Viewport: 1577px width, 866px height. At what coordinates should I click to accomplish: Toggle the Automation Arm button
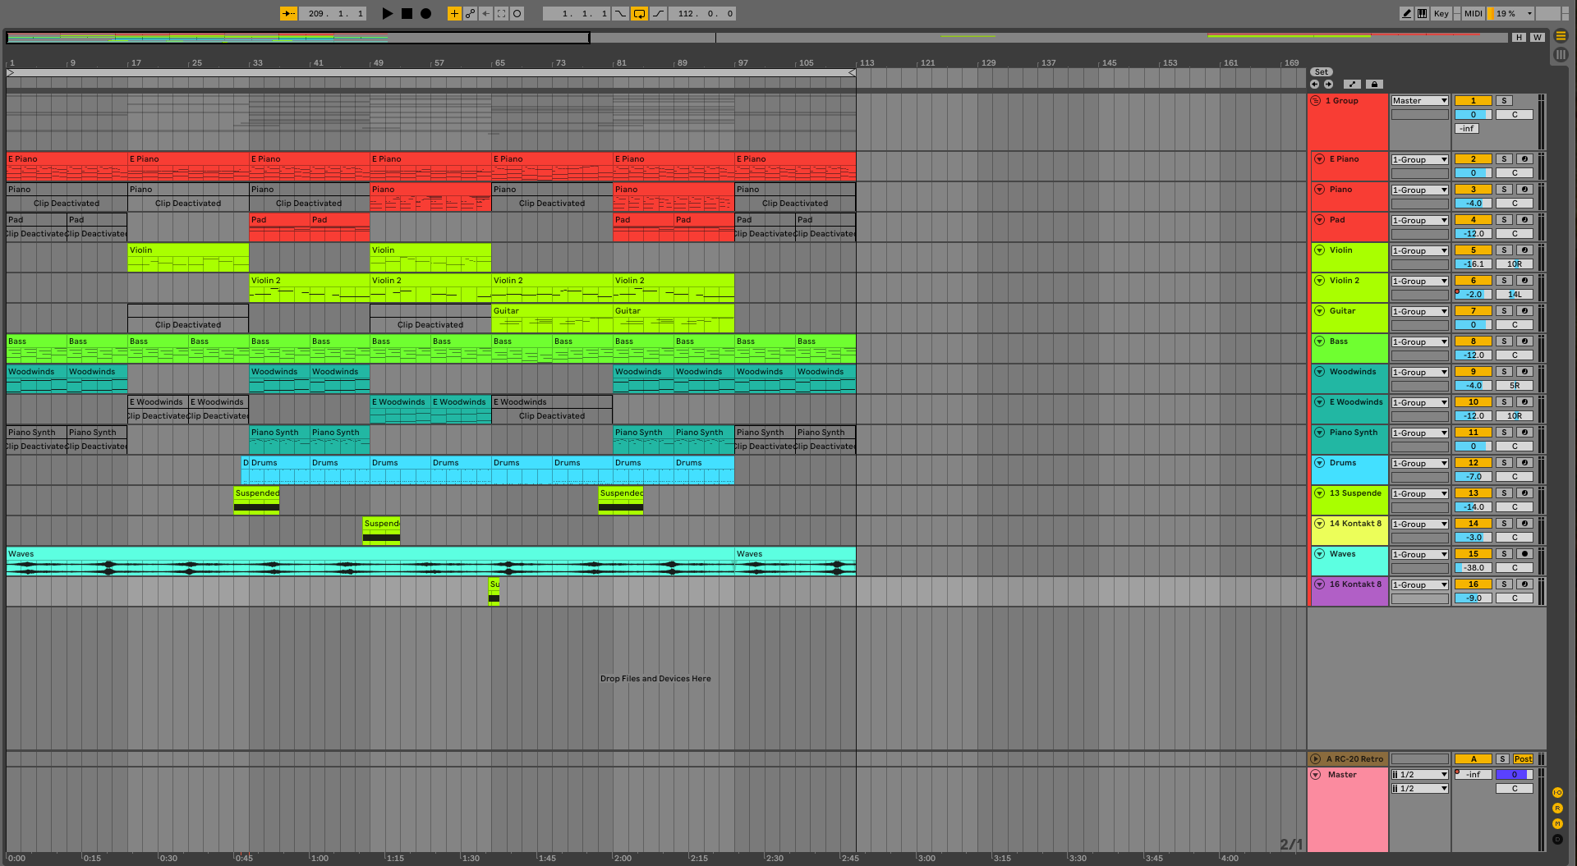tap(470, 14)
